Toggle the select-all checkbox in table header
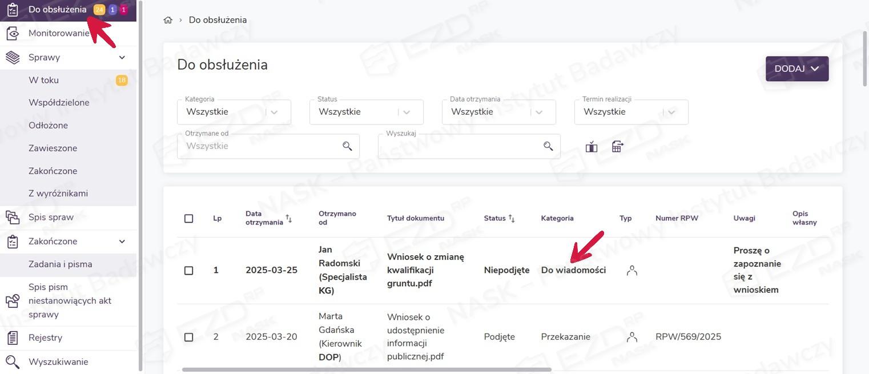869x374 pixels. [x=189, y=219]
